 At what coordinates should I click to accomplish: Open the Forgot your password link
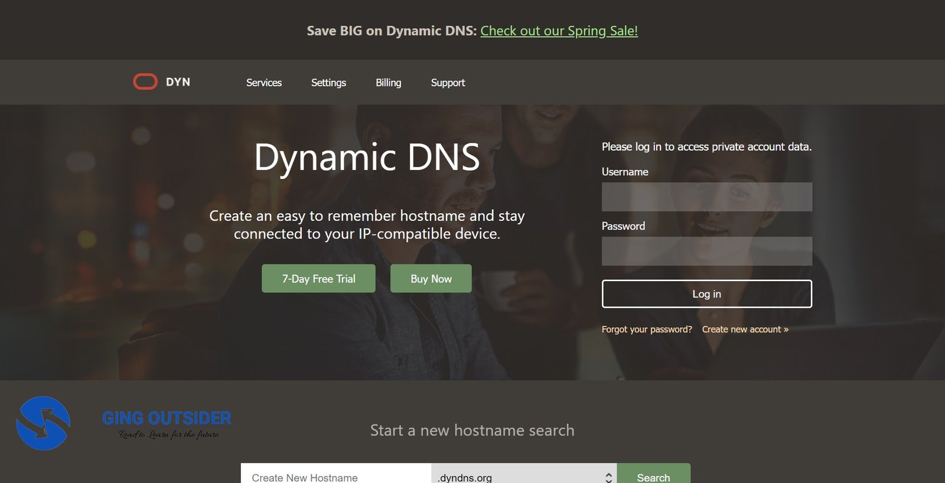pos(647,329)
